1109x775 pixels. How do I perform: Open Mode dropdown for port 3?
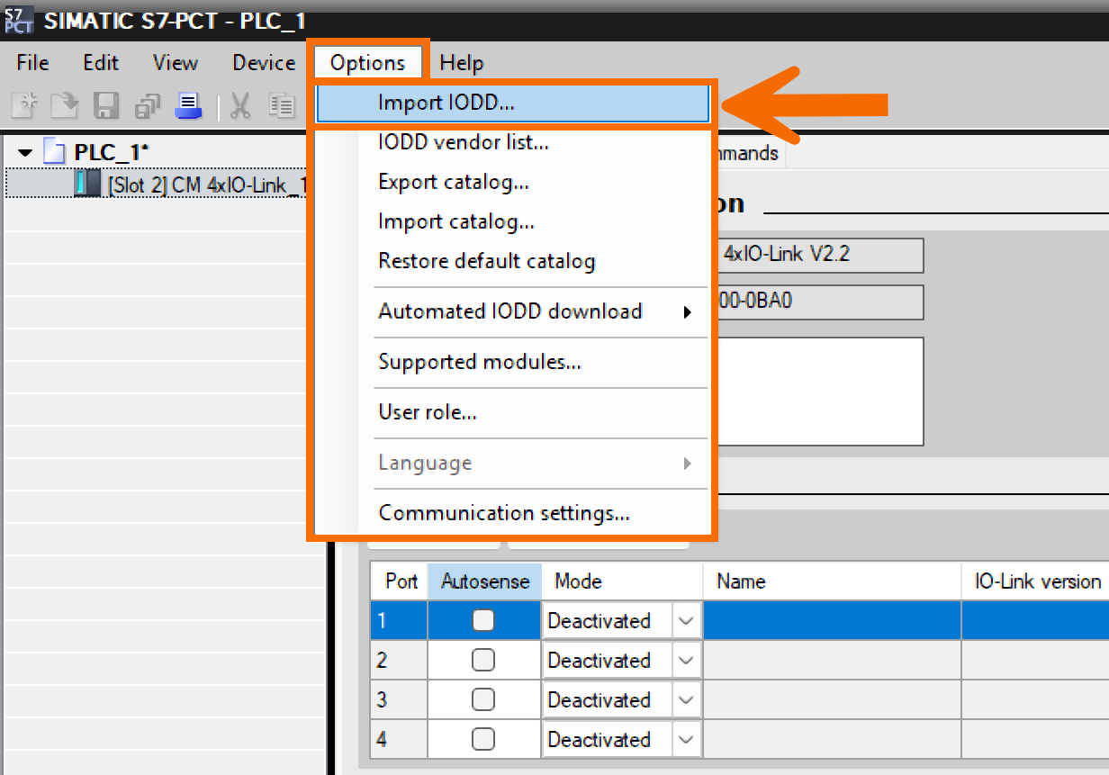pos(686,699)
